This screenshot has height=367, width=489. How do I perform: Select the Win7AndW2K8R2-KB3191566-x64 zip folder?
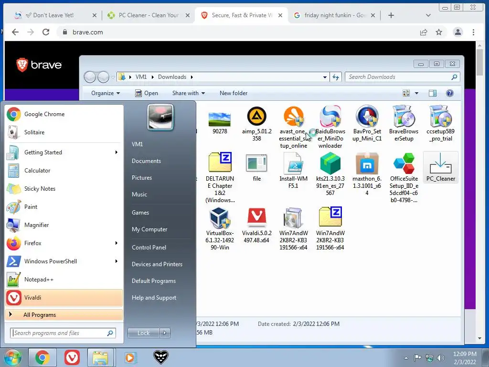point(330,229)
